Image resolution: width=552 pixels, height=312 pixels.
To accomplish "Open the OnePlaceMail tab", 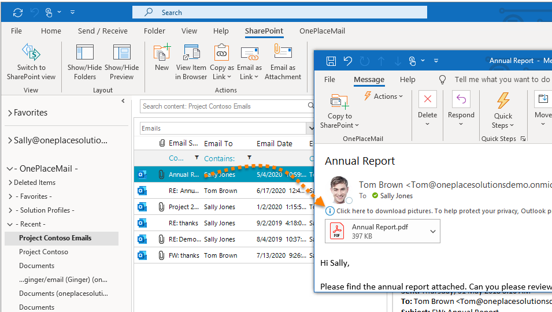I will click(x=322, y=31).
